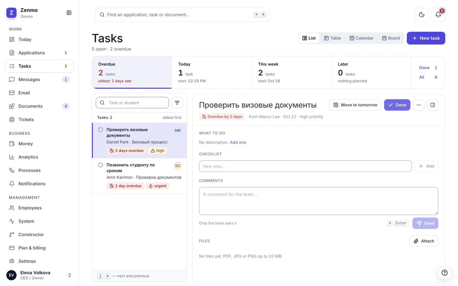Open Applications in the sidebar
This screenshot has height=286, width=458.
coord(39,53)
